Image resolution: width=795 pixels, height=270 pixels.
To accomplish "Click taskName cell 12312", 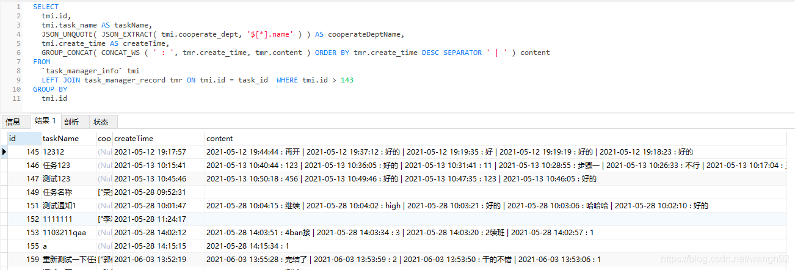I will click(x=68, y=151).
